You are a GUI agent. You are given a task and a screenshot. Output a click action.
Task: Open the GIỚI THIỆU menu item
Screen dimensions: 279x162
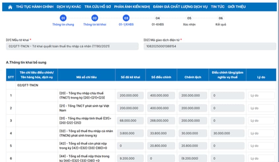tap(237, 7)
